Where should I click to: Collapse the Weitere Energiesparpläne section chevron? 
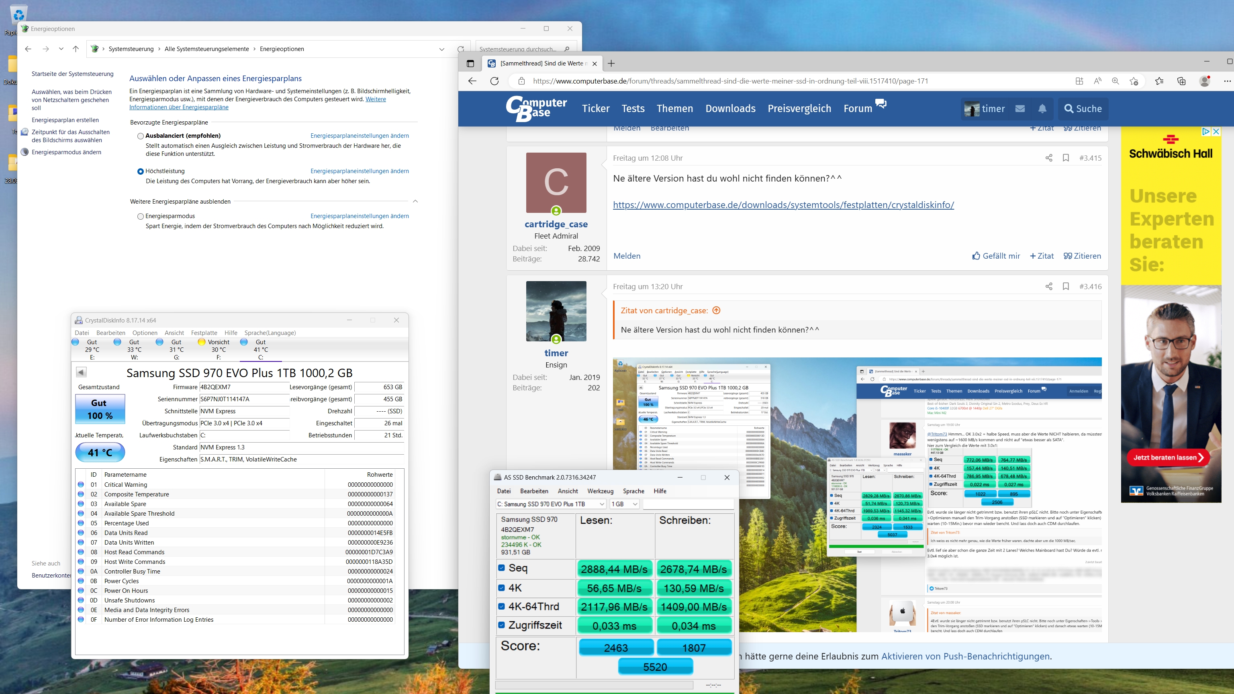click(x=415, y=202)
